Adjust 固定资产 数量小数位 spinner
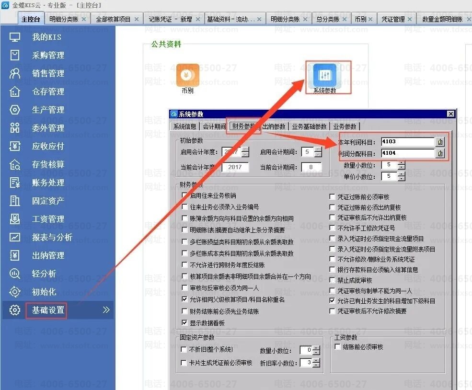Viewport: 472px width, 390px height. (x=316, y=350)
